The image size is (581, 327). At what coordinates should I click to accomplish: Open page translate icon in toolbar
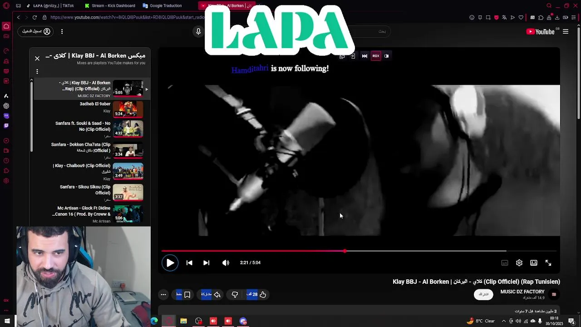(504, 17)
